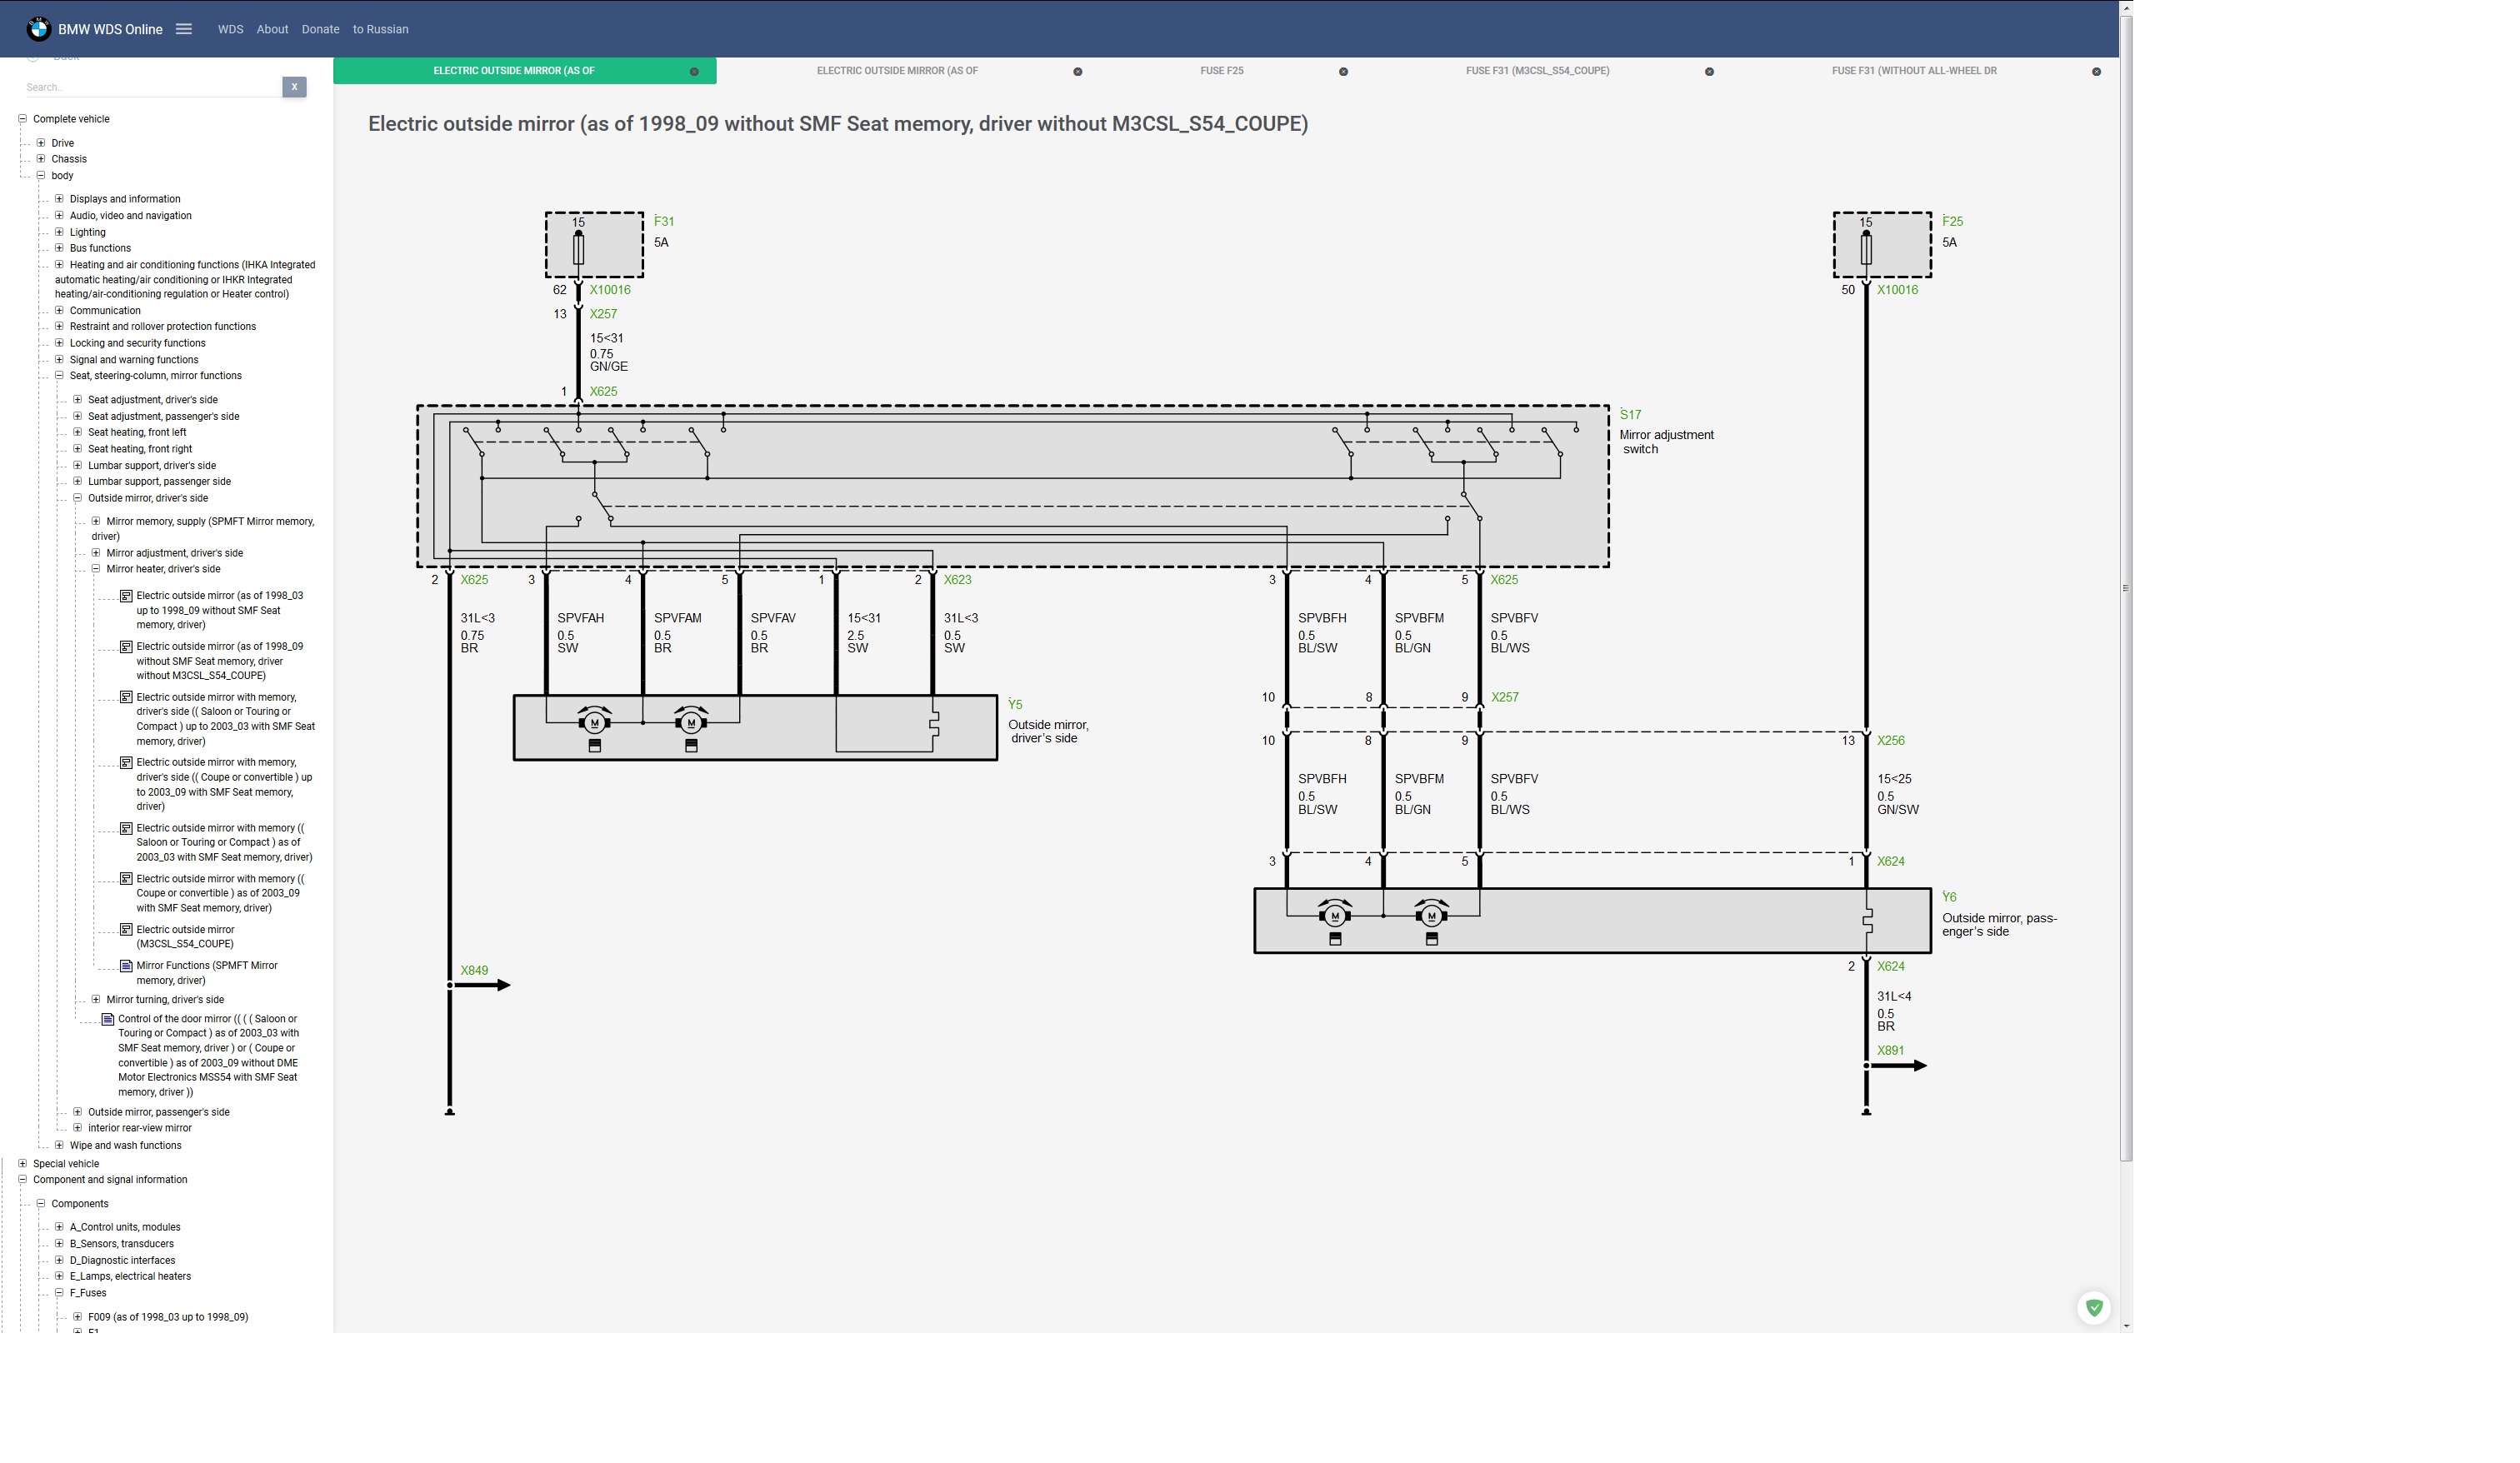The image size is (2520, 1463).
Task: Click the 'to Russian' language link
Action: coord(380,29)
